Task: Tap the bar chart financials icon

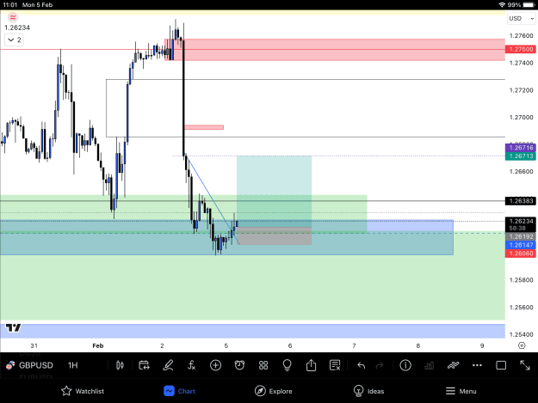Action: (x=430, y=365)
